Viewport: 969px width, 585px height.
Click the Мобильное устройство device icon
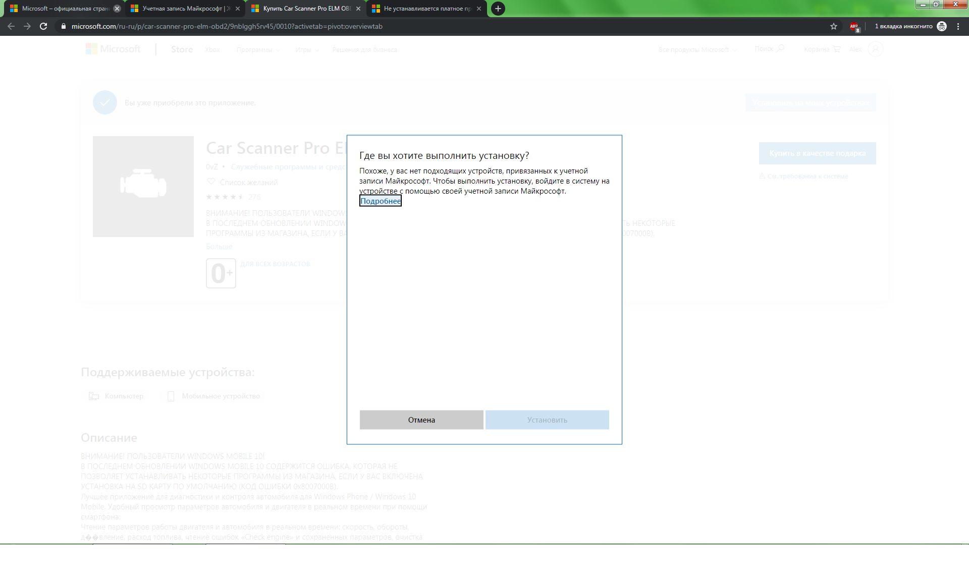coord(171,396)
